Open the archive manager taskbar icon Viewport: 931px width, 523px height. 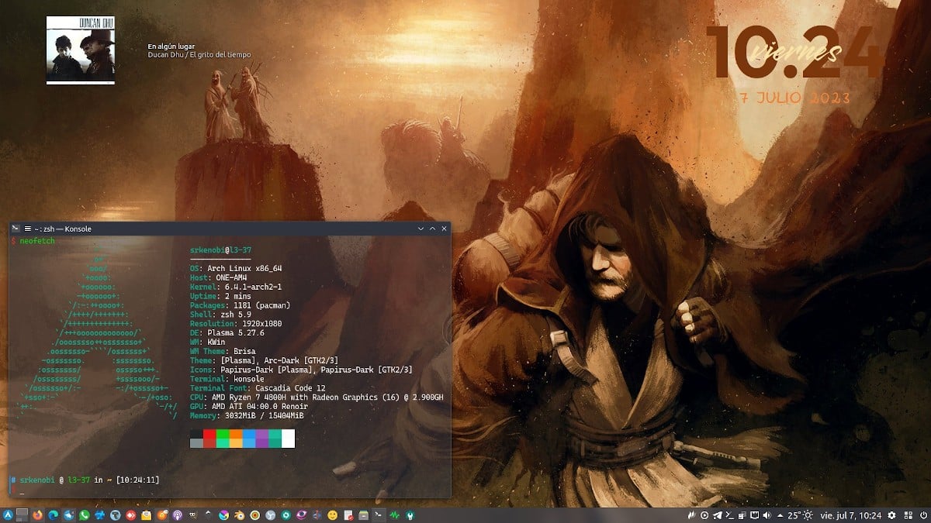(363, 515)
